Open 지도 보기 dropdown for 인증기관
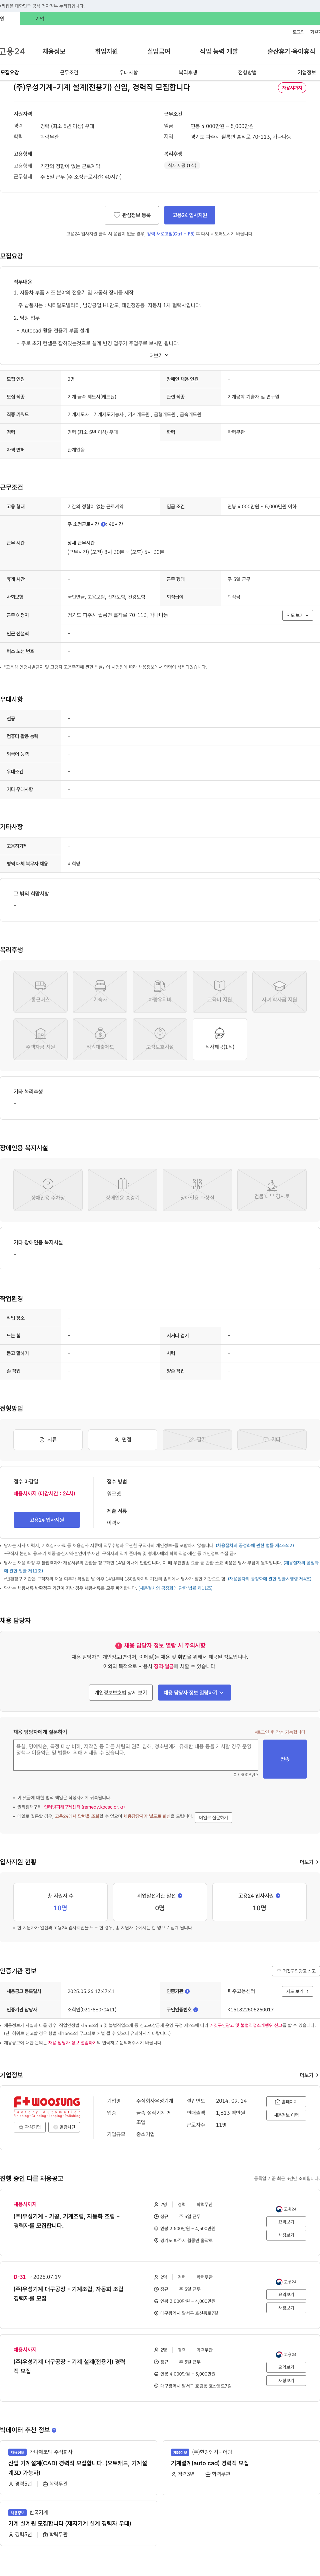Viewport: 320px width, 2576px height. [297, 1991]
